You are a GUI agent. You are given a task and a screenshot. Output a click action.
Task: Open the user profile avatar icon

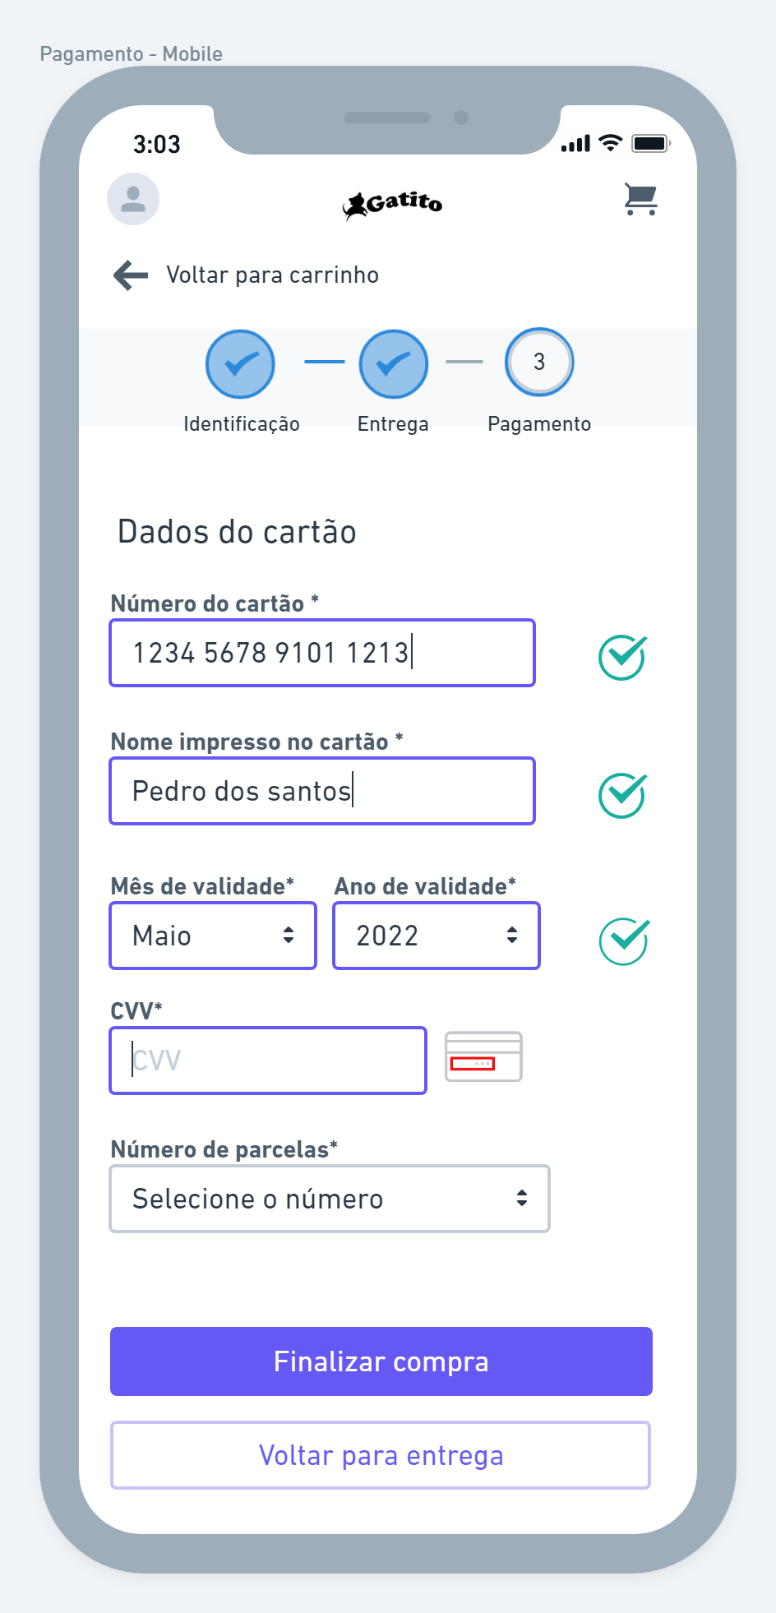pos(133,199)
